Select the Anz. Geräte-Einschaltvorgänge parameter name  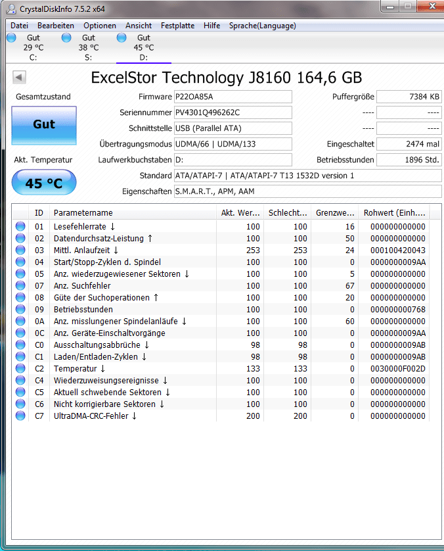pos(110,333)
